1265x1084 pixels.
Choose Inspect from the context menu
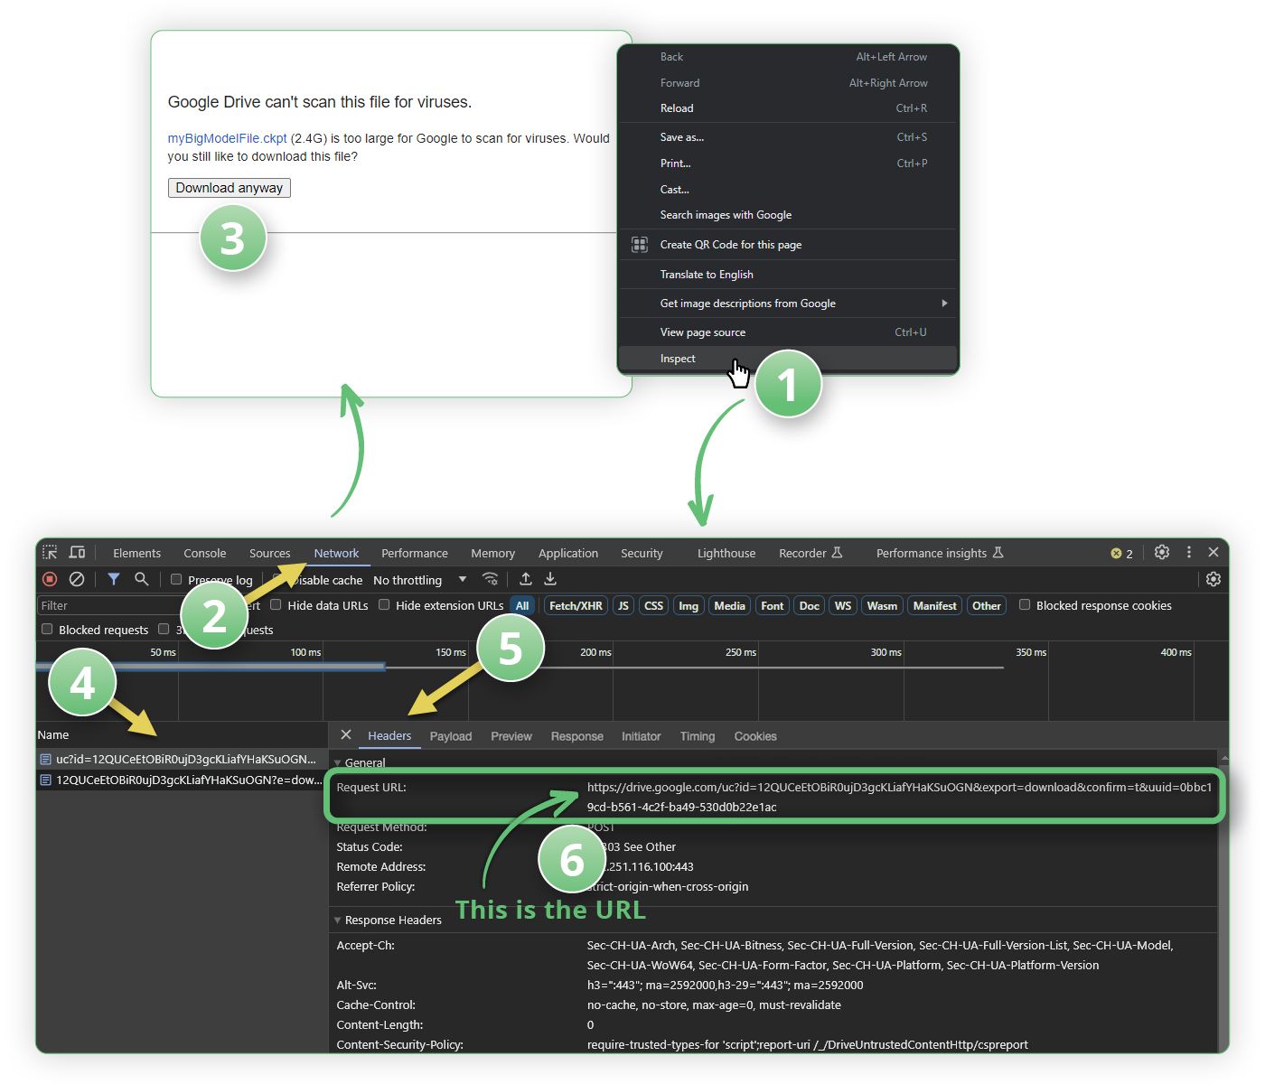[678, 359]
